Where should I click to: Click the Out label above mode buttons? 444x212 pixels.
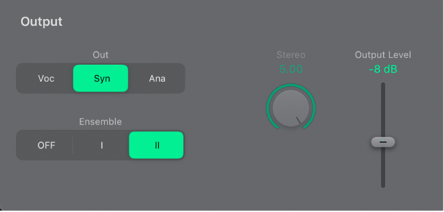(x=101, y=54)
